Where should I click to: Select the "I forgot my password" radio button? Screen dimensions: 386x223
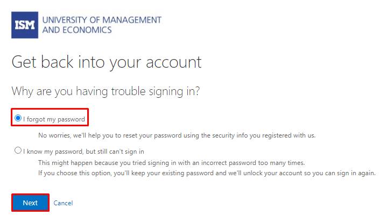click(x=18, y=118)
